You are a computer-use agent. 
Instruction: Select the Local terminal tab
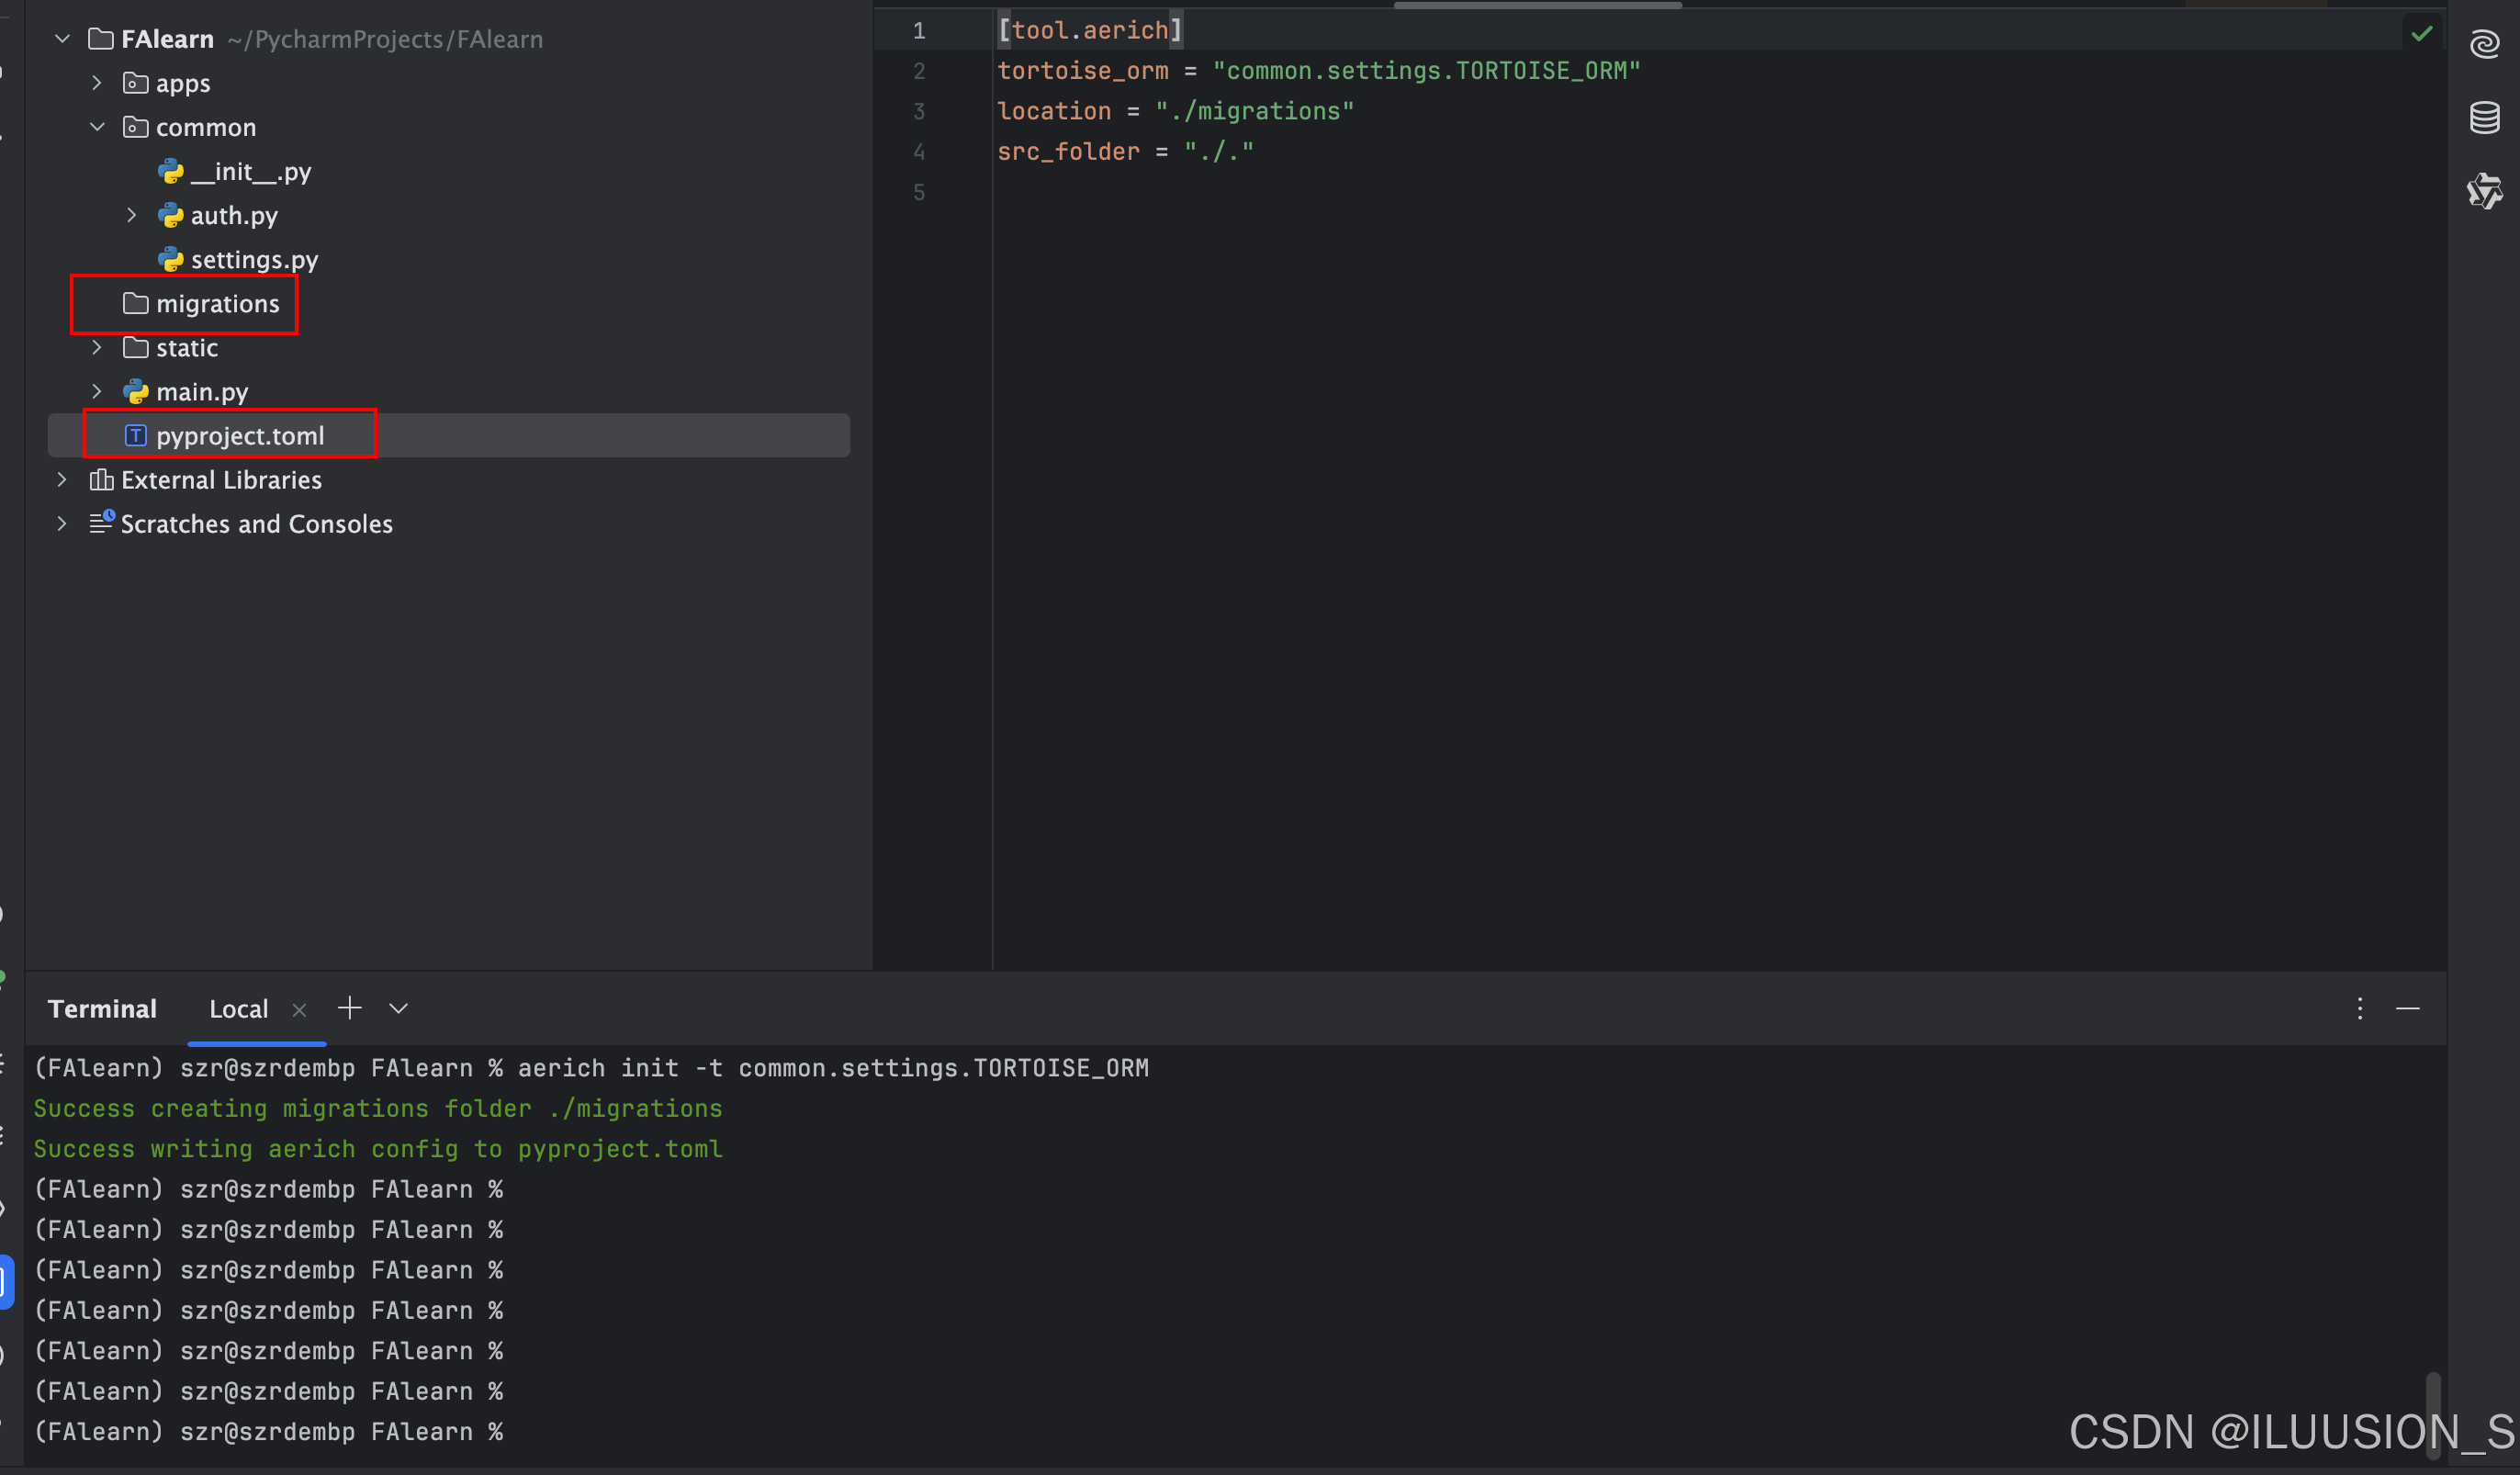click(x=238, y=1009)
